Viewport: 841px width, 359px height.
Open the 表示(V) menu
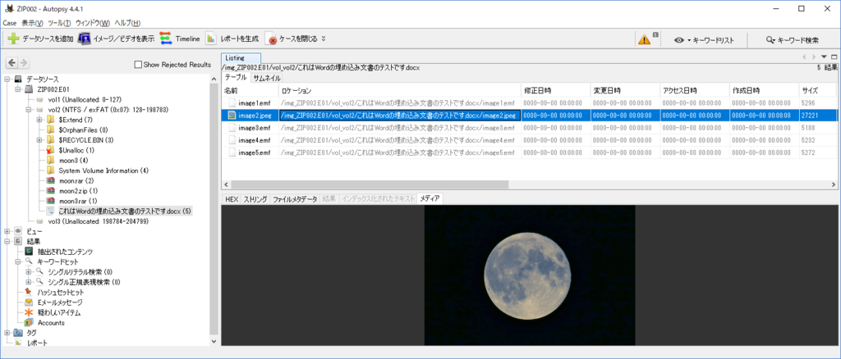tap(32, 23)
